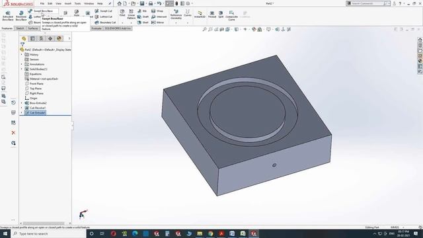Expand the Cut-Revolve1 feature

point(22,108)
